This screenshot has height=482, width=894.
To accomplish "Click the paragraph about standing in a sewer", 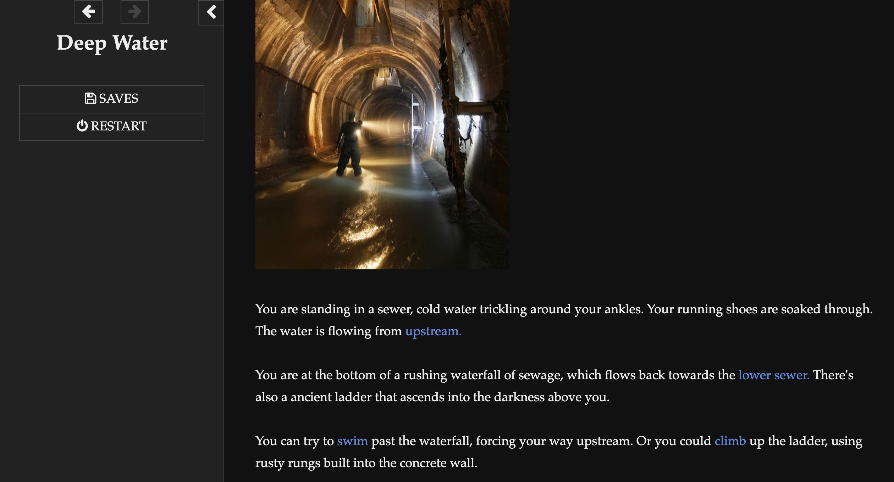I will pos(564,320).
